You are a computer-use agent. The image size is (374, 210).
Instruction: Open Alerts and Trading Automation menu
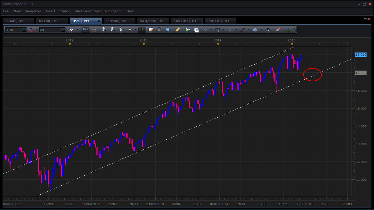click(x=98, y=11)
